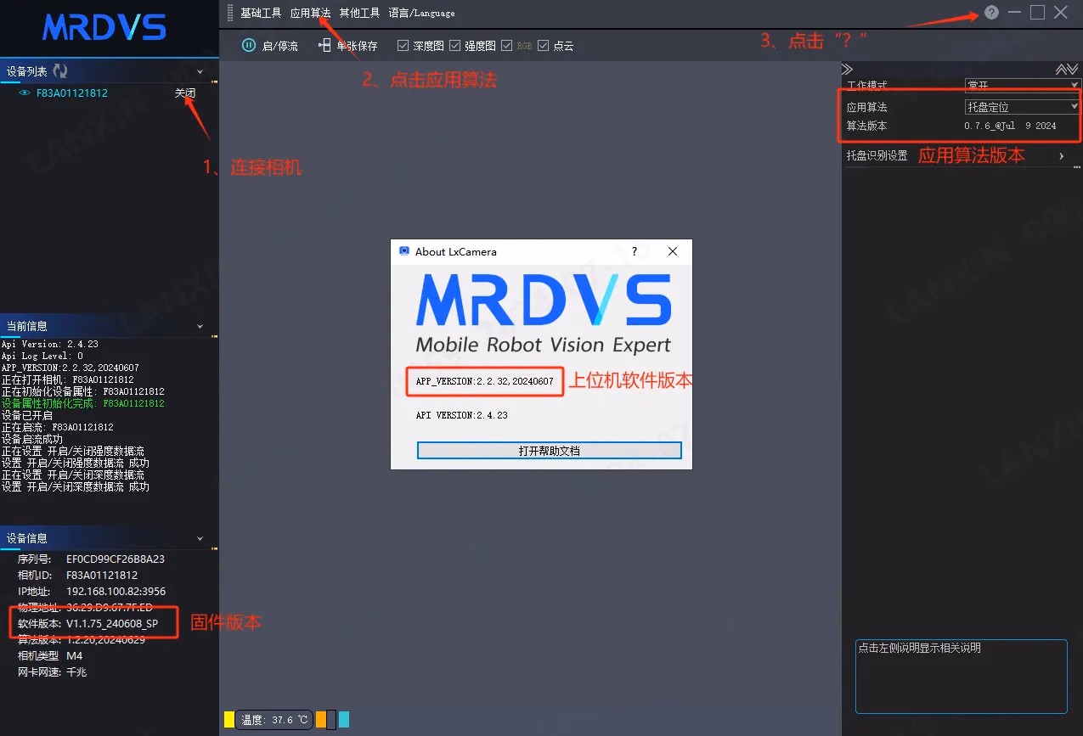The height and width of the screenshot is (736, 1083).
Task: Open the 应用算法 menu
Action: [x=310, y=13]
